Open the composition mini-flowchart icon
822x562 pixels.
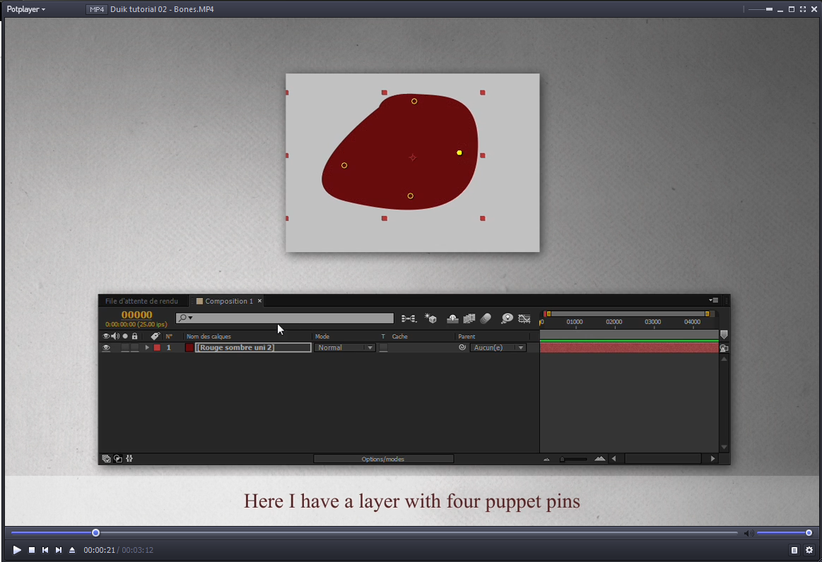409,319
